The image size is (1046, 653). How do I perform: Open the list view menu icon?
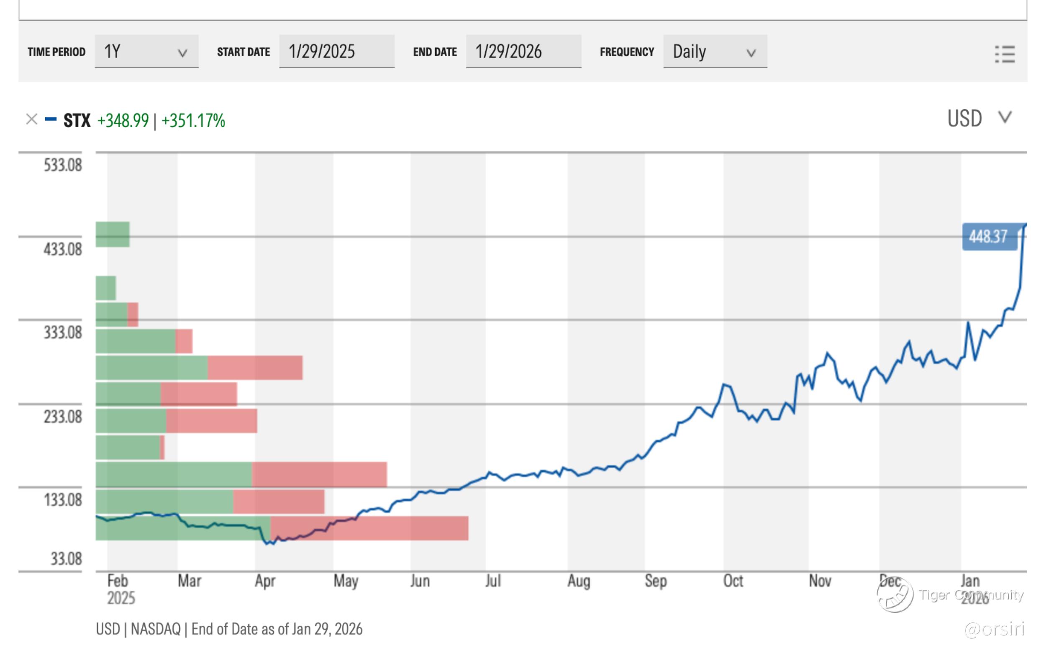pos(1004,54)
